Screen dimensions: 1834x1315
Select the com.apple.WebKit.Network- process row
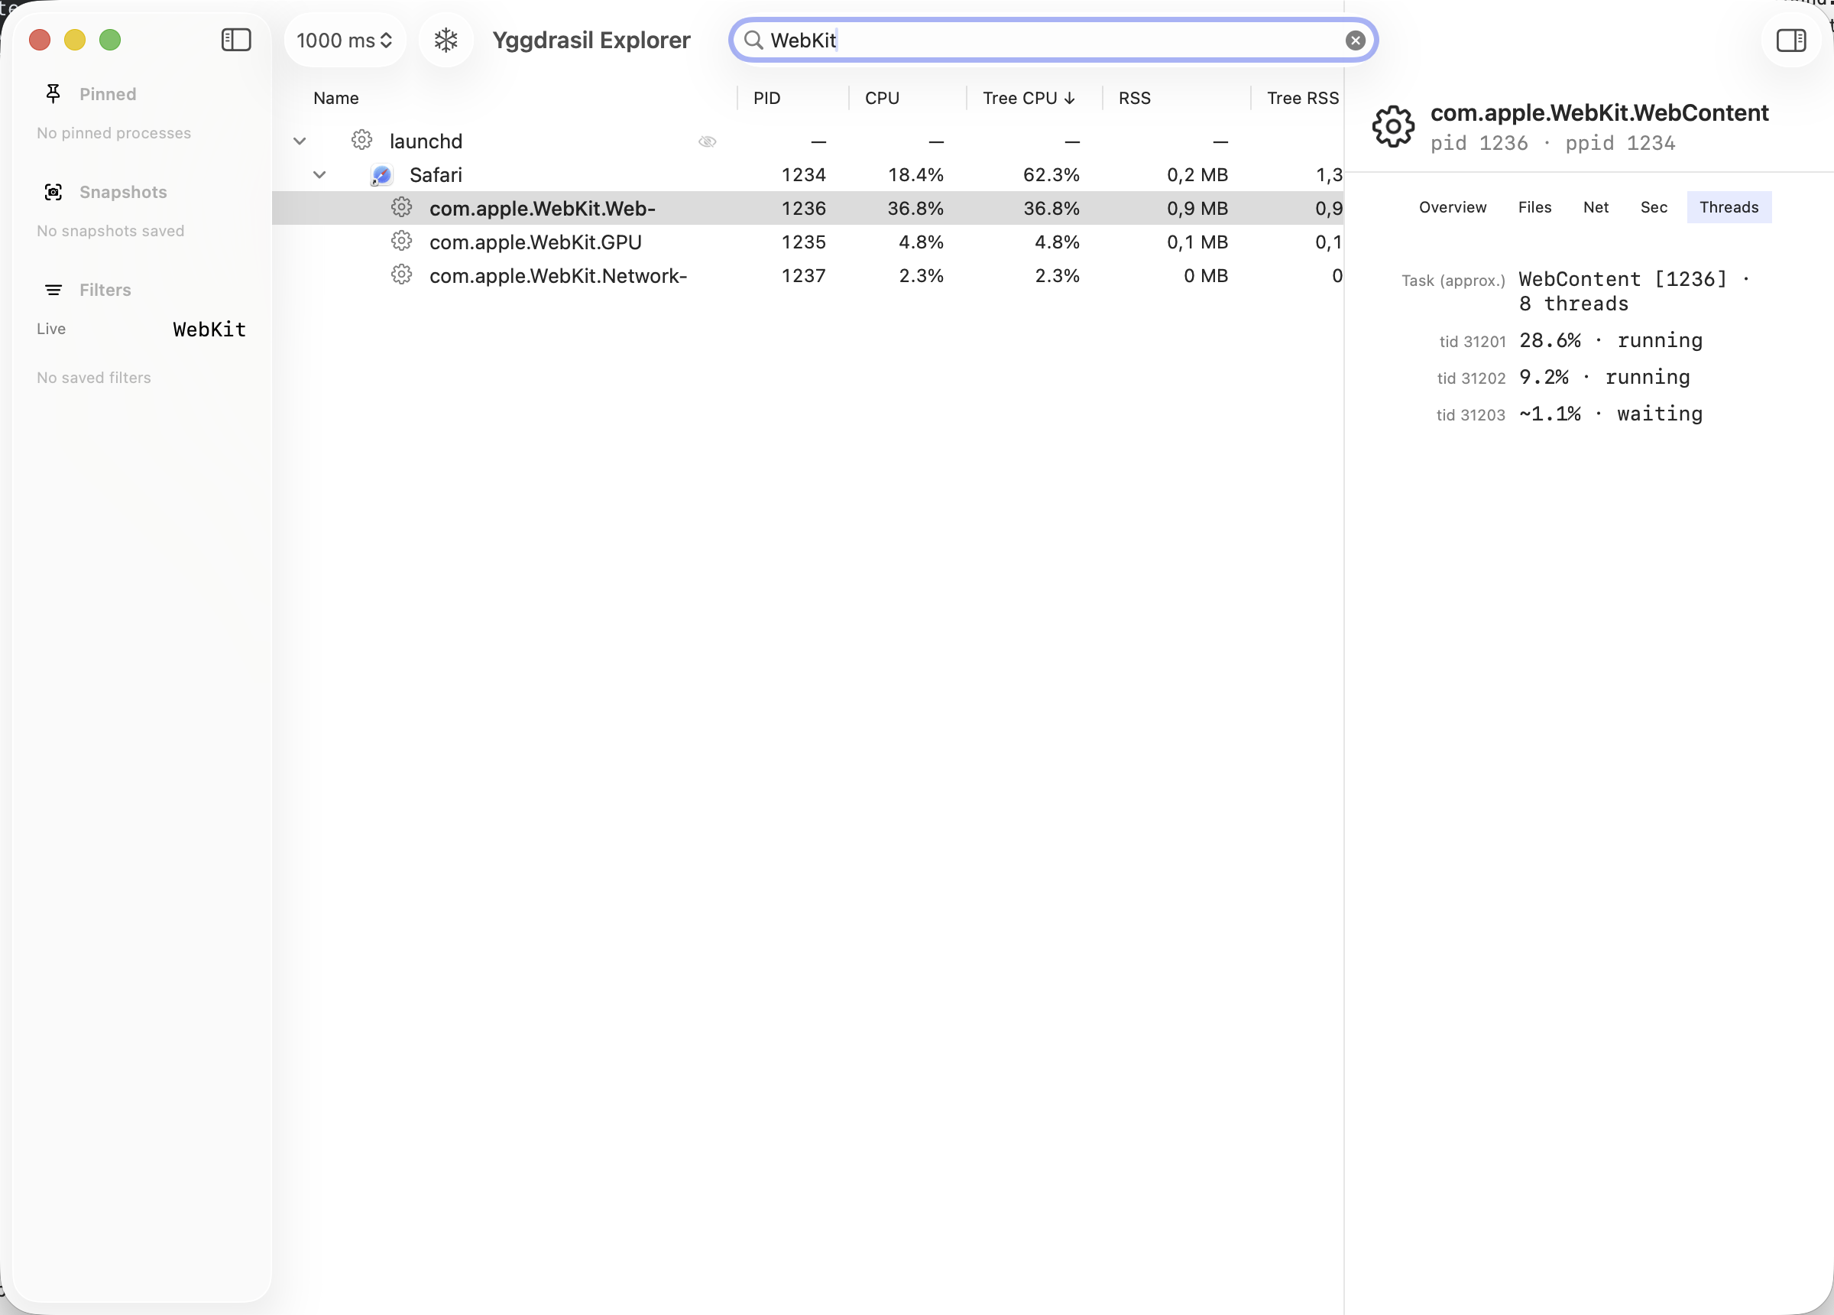(x=807, y=275)
